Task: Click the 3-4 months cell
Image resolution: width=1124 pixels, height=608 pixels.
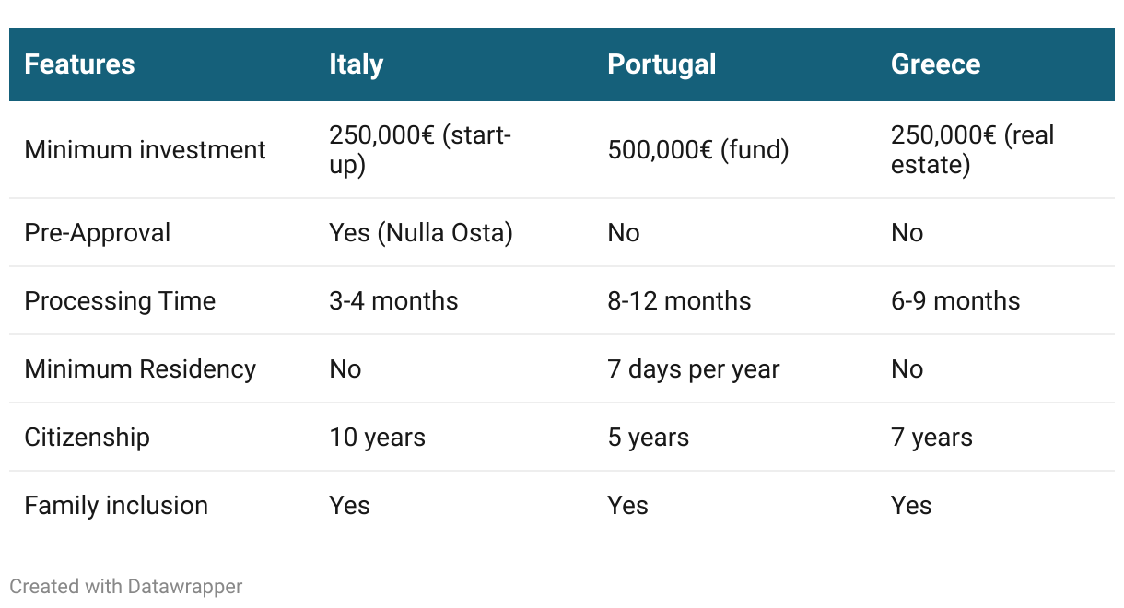Action: click(393, 301)
